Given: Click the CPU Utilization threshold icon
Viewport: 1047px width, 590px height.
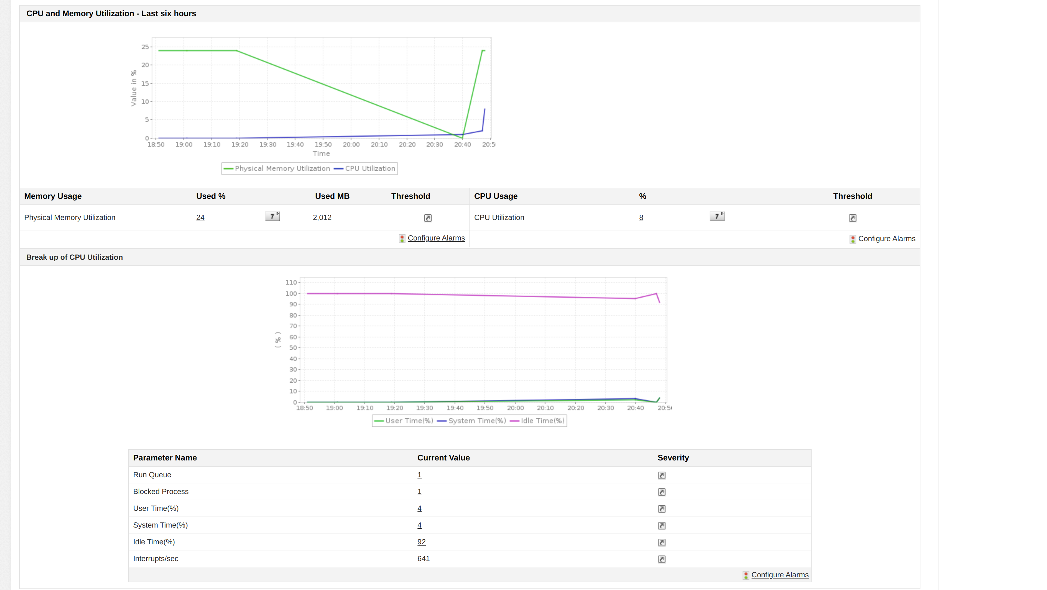Looking at the screenshot, I should [x=852, y=218].
